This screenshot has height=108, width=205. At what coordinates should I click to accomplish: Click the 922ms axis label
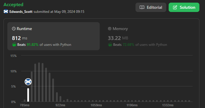pyautogui.click(x=60, y=105)
